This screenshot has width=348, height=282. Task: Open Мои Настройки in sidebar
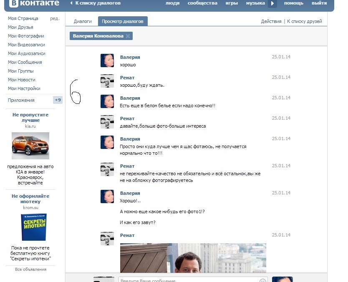coord(24,88)
